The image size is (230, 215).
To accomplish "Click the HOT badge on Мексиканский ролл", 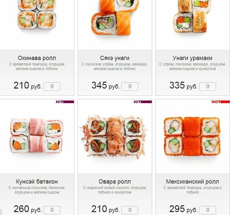I will (221, 102).
